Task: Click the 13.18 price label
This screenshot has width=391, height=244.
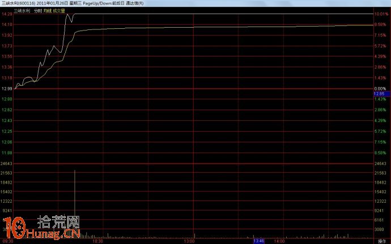Action: (x=7, y=78)
